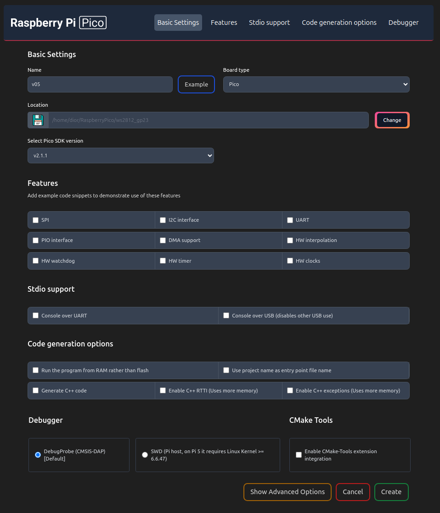The width and height of the screenshot is (440, 513).
Task: Check DMA support
Action: (163, 241)
